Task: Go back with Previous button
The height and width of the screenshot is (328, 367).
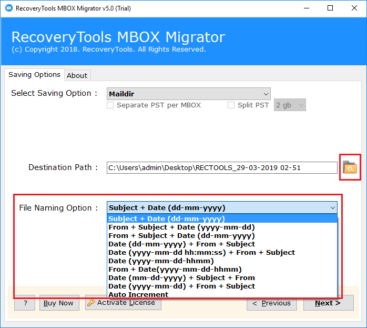Action: click(x=272, y=303)
